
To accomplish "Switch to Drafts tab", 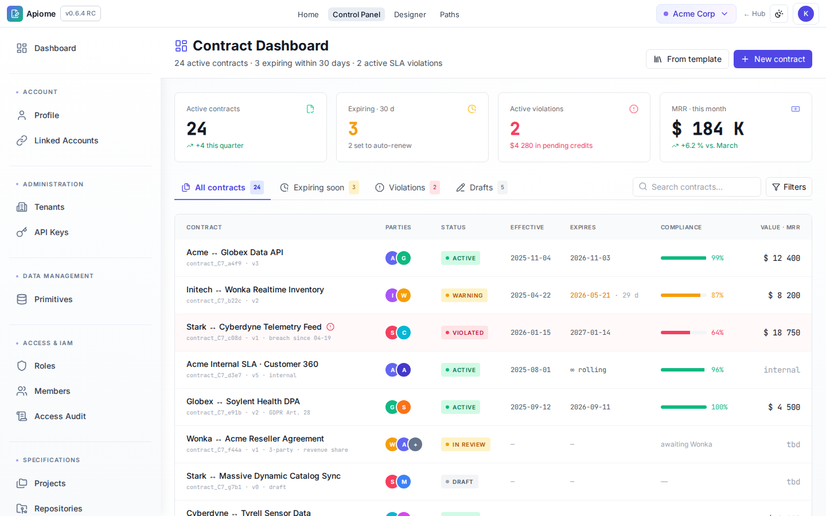I will [482, 187].
